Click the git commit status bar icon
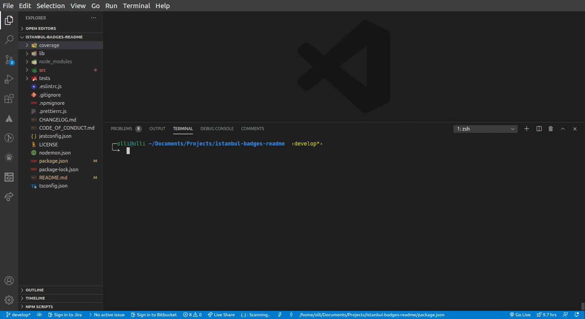 291,315
